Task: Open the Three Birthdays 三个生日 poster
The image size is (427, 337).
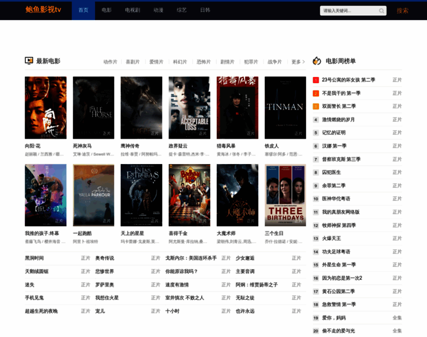Action: pyautogui.click(x=285, y=195)
